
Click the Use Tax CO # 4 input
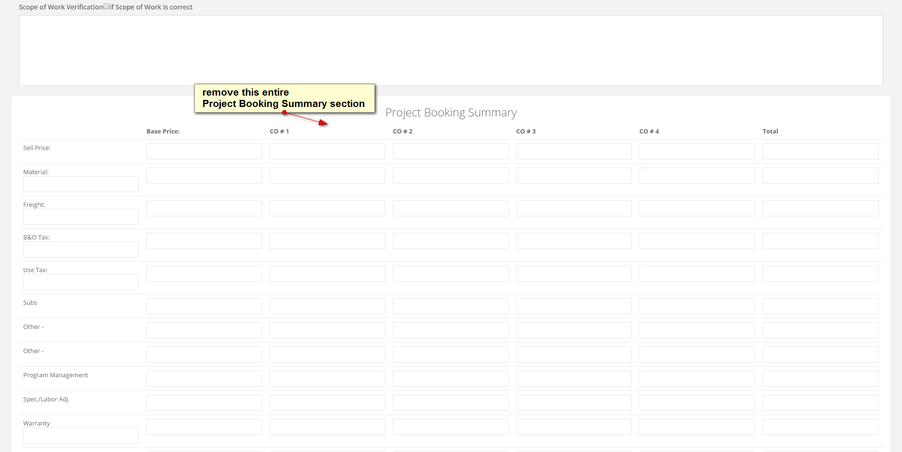(697, 274)
